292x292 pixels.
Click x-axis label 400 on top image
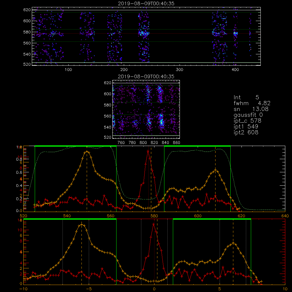pos(235,70)
